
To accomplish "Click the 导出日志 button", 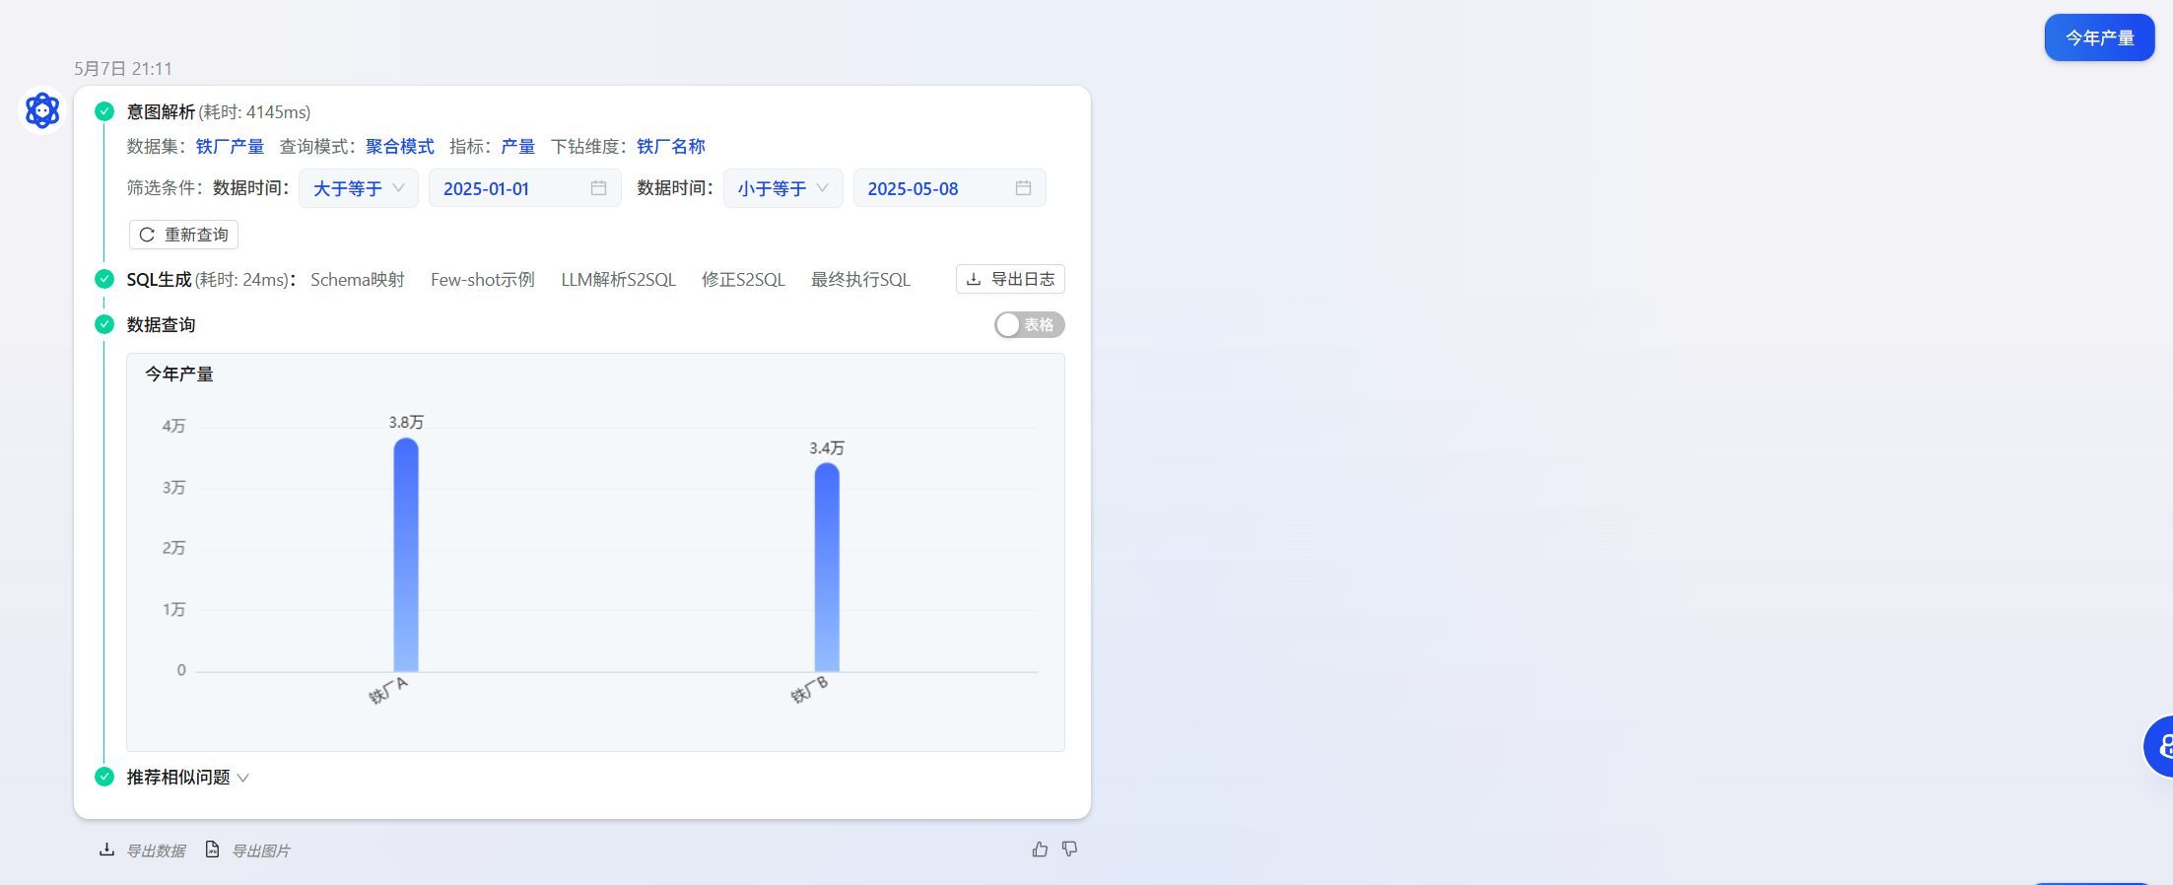I will 1010,280.
